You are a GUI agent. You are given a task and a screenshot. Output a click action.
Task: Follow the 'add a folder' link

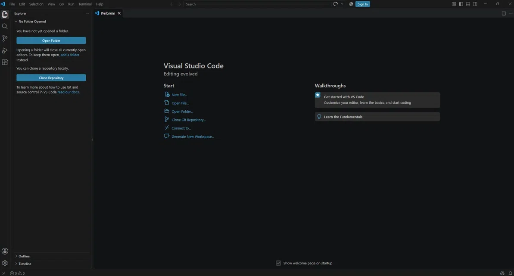coord(70,55)
